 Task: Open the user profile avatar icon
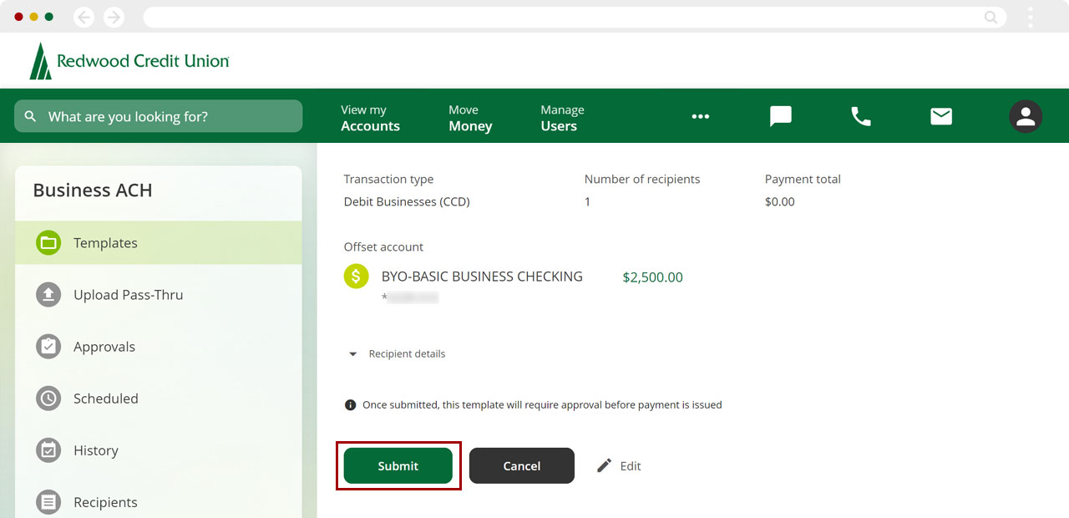1025,117
